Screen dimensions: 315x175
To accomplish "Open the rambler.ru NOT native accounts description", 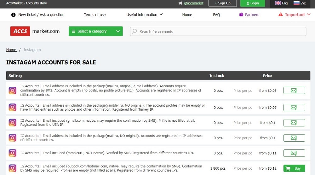I will point(107,153).
